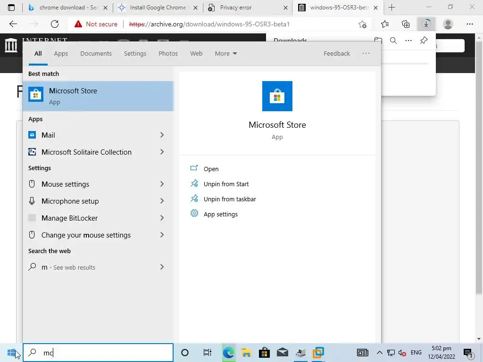Viewport: 483px width, 362px height.
Task: Expand Manage BitLocker details arrow
Action: (162, 218)
